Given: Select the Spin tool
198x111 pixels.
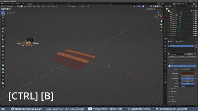Looking at the screenshot, I should pos(3,69).
